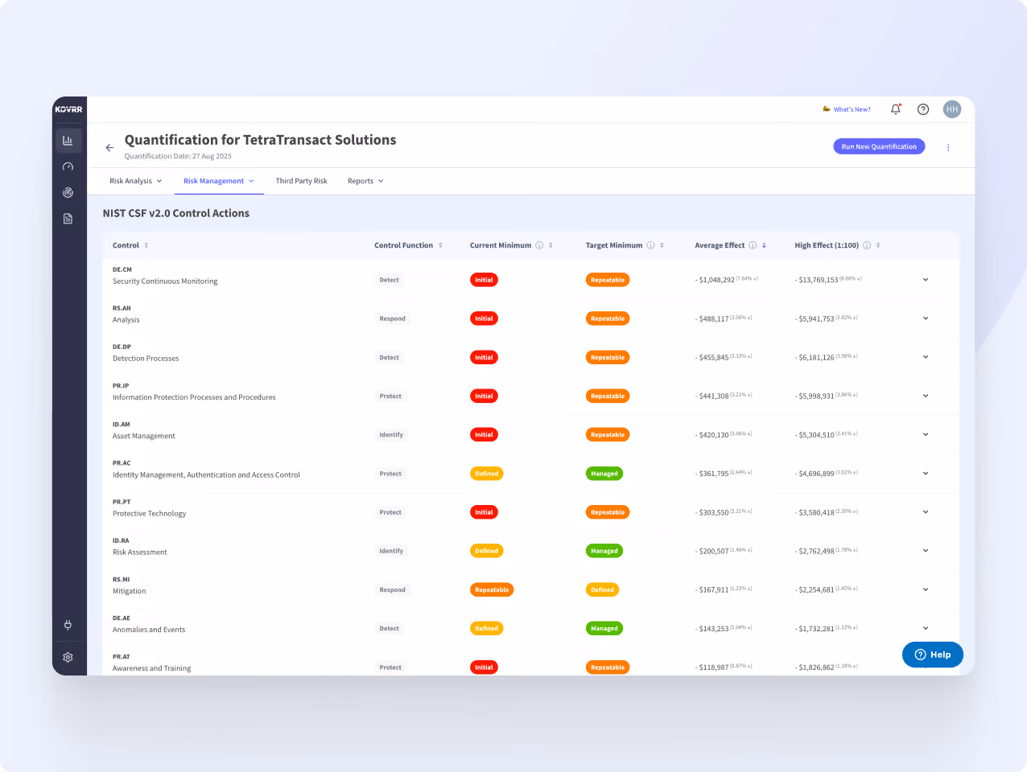Sort by High Effect (1:100) arrows

(878, 245)
